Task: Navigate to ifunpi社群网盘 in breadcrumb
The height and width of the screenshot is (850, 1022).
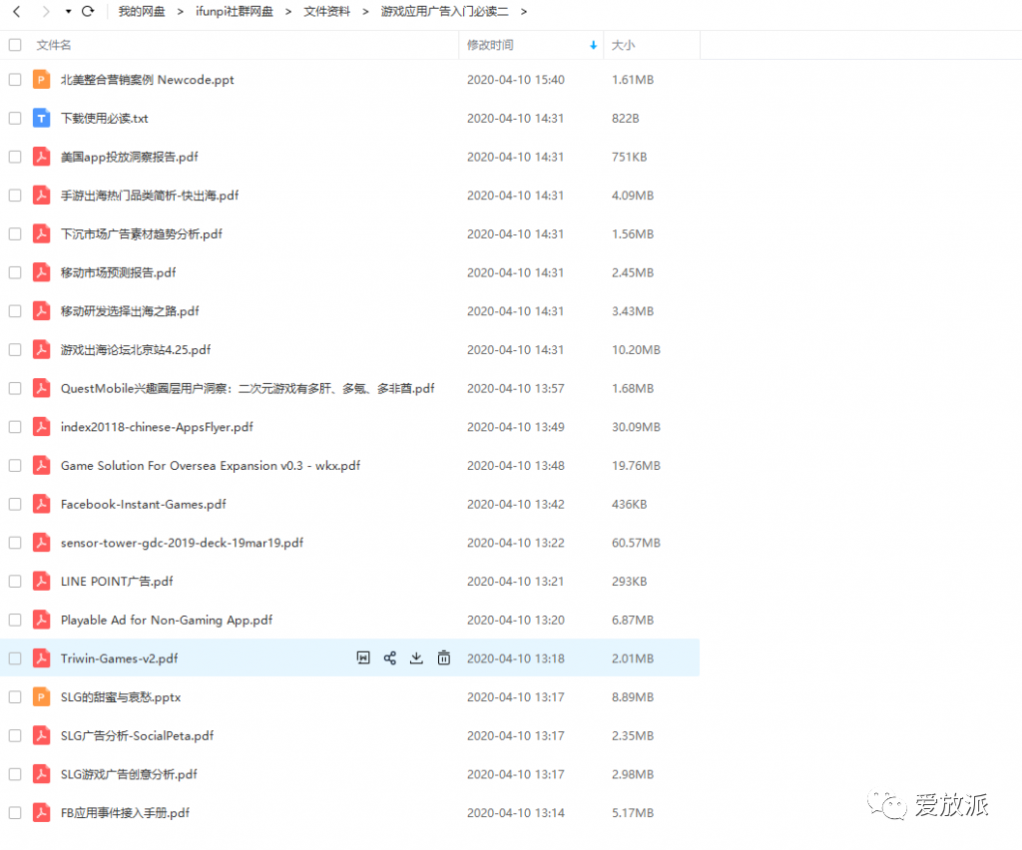Action: click(x=234, y=11)
